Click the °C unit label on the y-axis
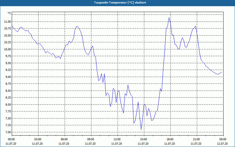 pos(9,13)
